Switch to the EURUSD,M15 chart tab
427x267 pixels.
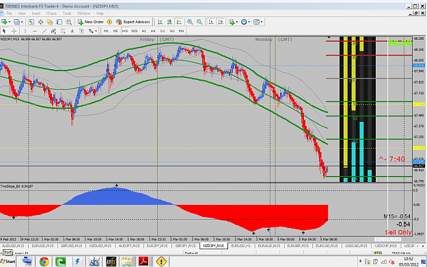(43, 246)
